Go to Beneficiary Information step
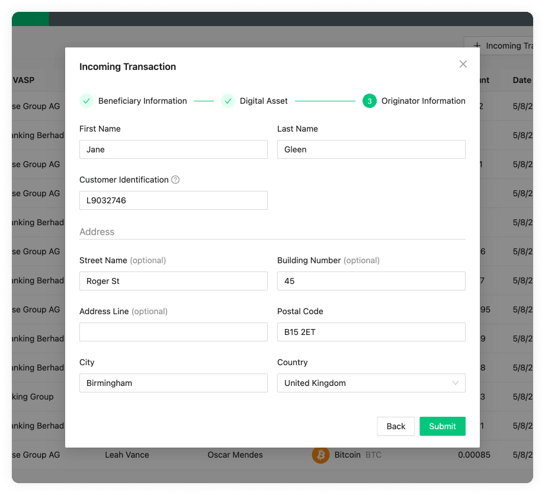The height and width of the screenshot is (495, 545). (x=143, y=101)
